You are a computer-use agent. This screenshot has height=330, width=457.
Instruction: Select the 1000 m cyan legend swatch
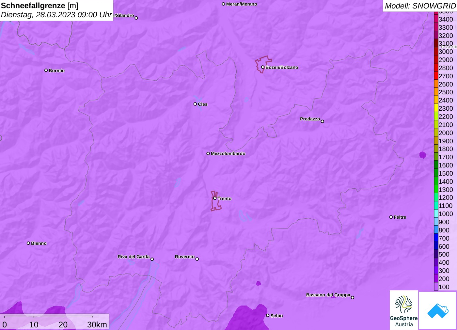click(436, 214)
